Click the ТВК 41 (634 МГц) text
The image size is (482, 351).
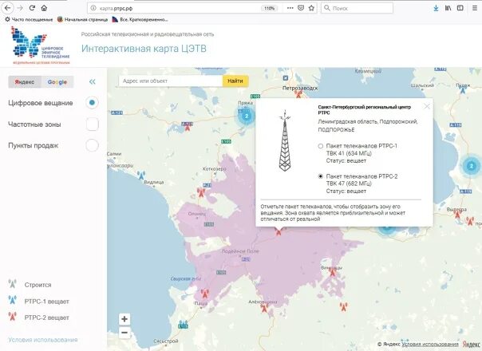(x=349, y=153)
